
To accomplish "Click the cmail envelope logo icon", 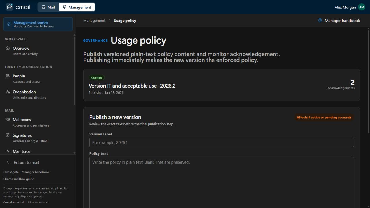I will tap(10, 7).
